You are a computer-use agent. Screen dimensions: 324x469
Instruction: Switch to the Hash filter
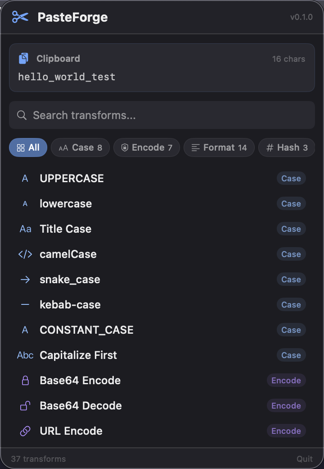[x=287, y=147]
